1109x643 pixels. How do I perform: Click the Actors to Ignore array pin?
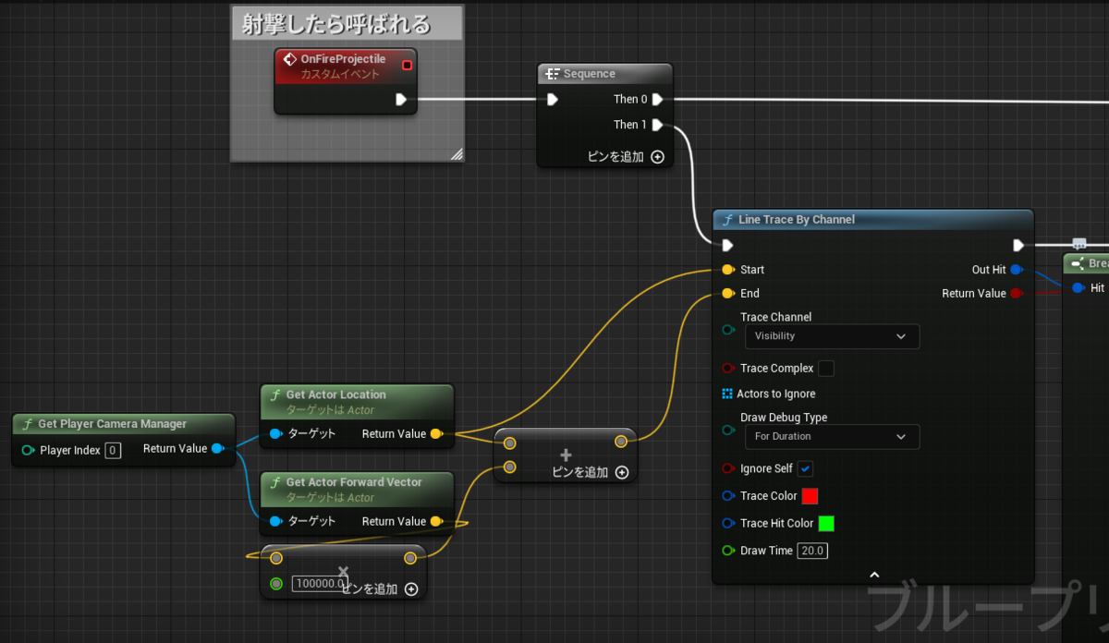pos(727,394)
